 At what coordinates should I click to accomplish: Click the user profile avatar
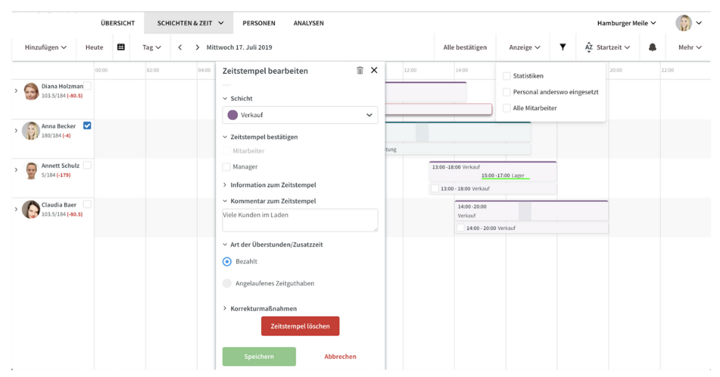coord(683,23)
